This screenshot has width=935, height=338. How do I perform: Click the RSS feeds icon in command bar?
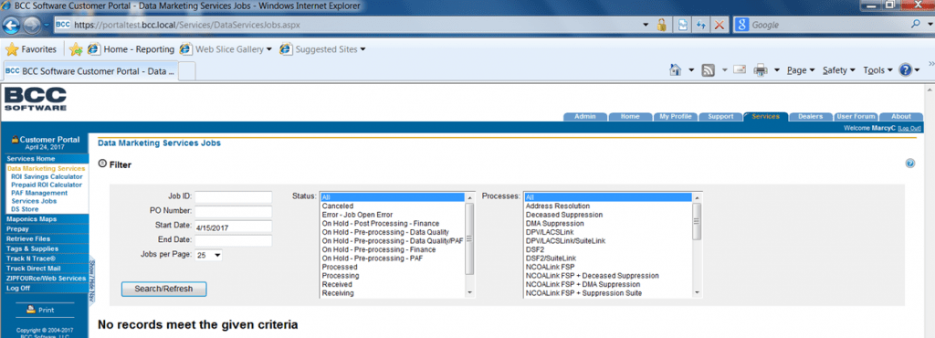pyautogui.click(x=709, y=69)
